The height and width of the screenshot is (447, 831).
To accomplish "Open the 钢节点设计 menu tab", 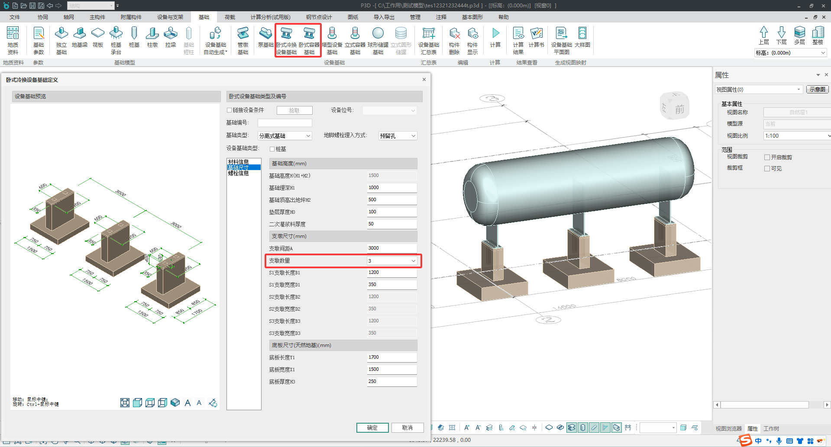I will coord(319,17).
